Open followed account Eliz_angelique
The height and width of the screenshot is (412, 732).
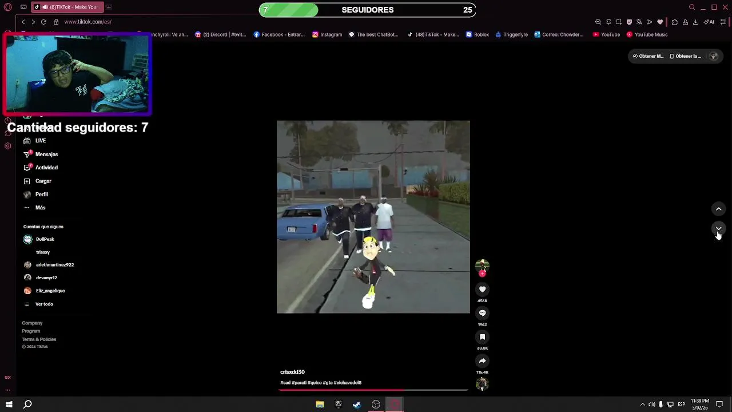[x=44, y=291]
